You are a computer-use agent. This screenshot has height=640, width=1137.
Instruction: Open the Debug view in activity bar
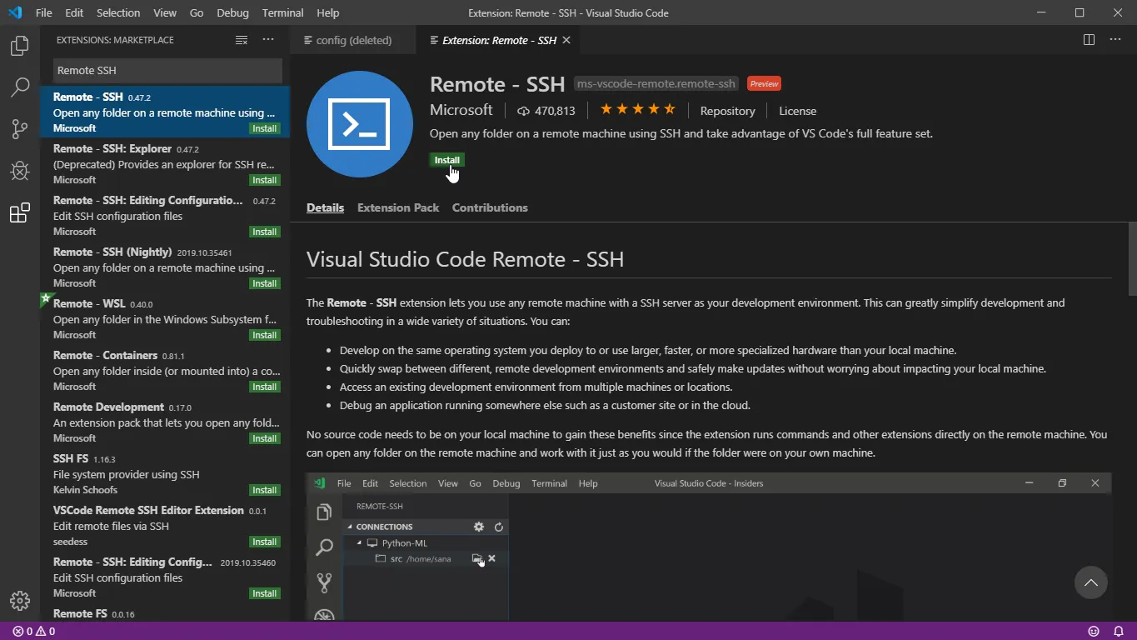click(x=20, y=171)
